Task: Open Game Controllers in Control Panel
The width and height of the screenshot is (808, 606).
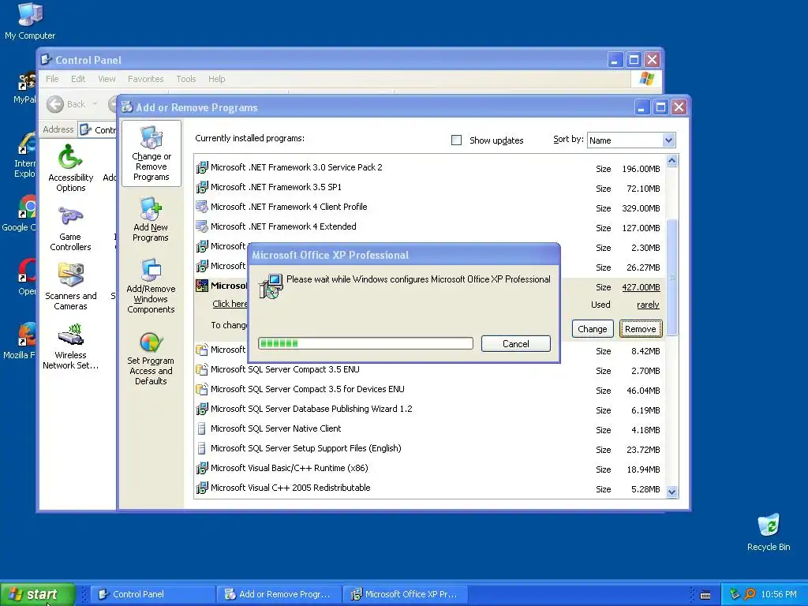Action: [x=70, y=229]
